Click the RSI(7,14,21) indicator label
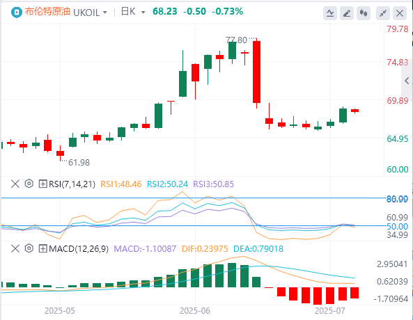Image resolution: width=413 pixels, height=320 pixels. pos(72,184)
